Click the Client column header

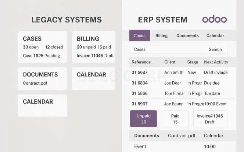pos(170,62)
